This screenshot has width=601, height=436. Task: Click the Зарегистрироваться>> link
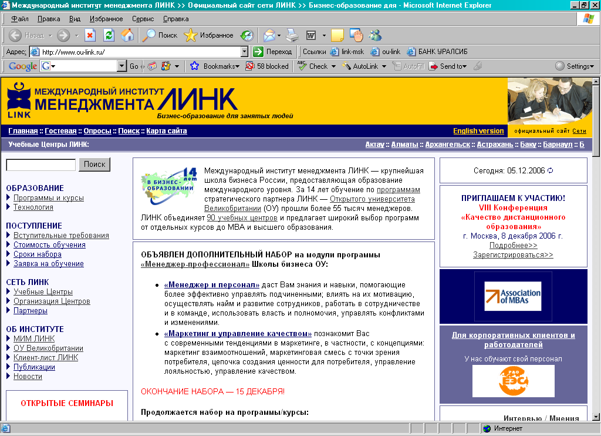[x=513, y=255]
